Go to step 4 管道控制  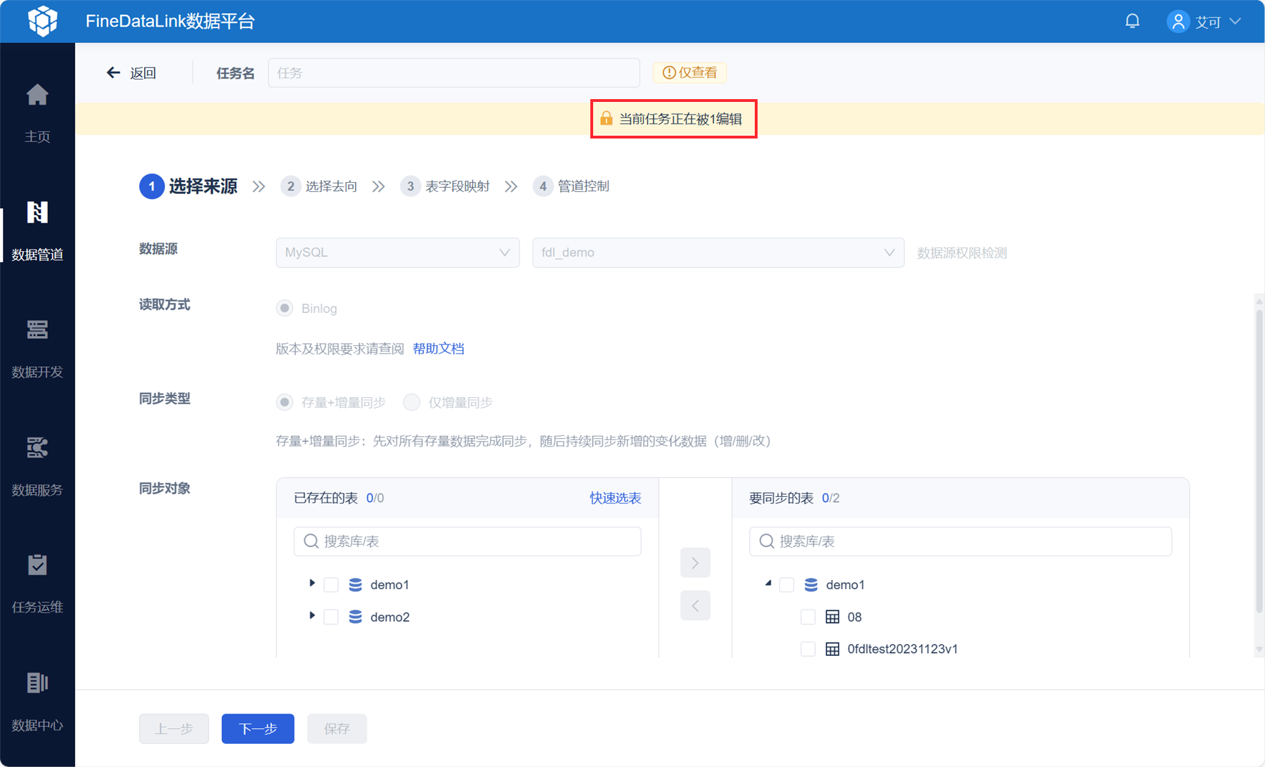[x=571, y=186]
